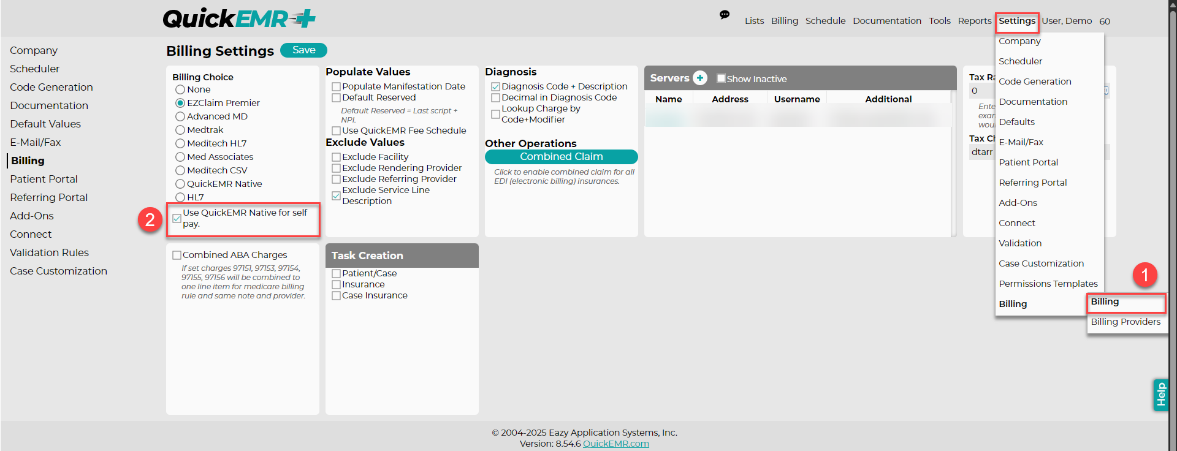Select None billing choice
The height and width of the screenshot is (451, 1177).
(180, 89)
